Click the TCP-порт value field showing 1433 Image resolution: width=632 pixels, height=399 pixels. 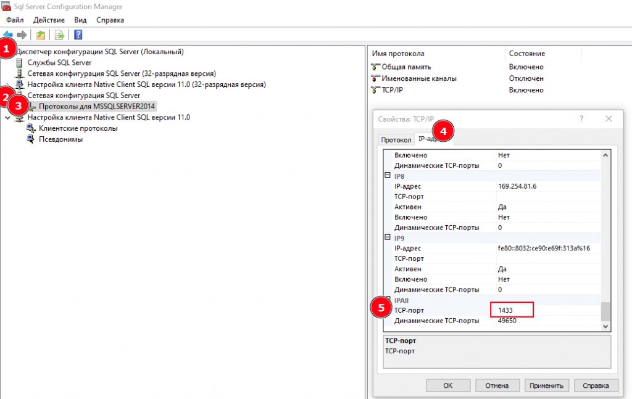click(512, 310)
